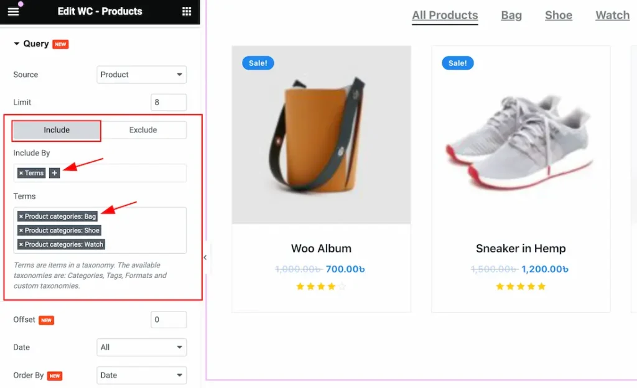Click the Woo Album bag thumbnail

click(x=322, y=135)
